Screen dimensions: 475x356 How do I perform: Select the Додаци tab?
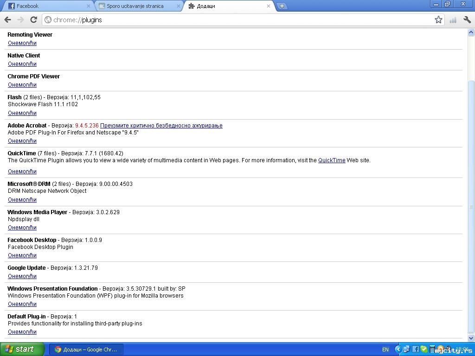point(229,6)
